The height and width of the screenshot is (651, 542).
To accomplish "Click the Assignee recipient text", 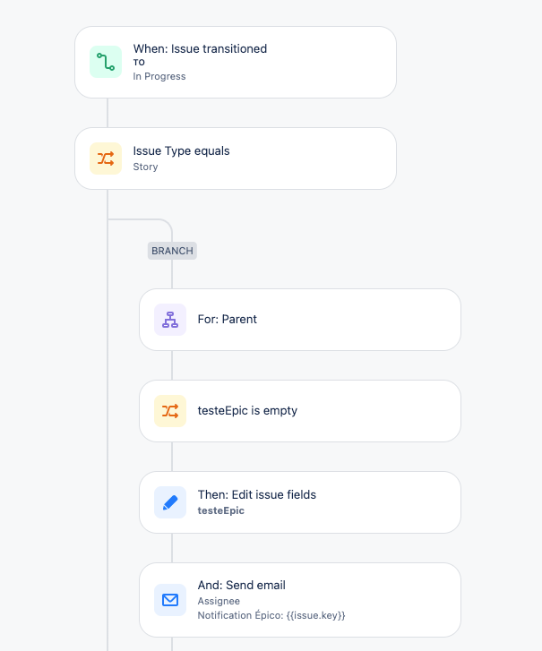I will coord(219,601).
